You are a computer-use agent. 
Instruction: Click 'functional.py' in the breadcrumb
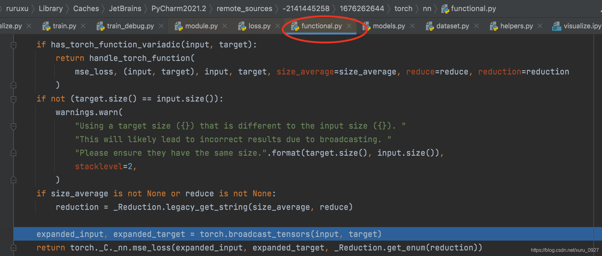pyautogui.click(x=474, y=9)
